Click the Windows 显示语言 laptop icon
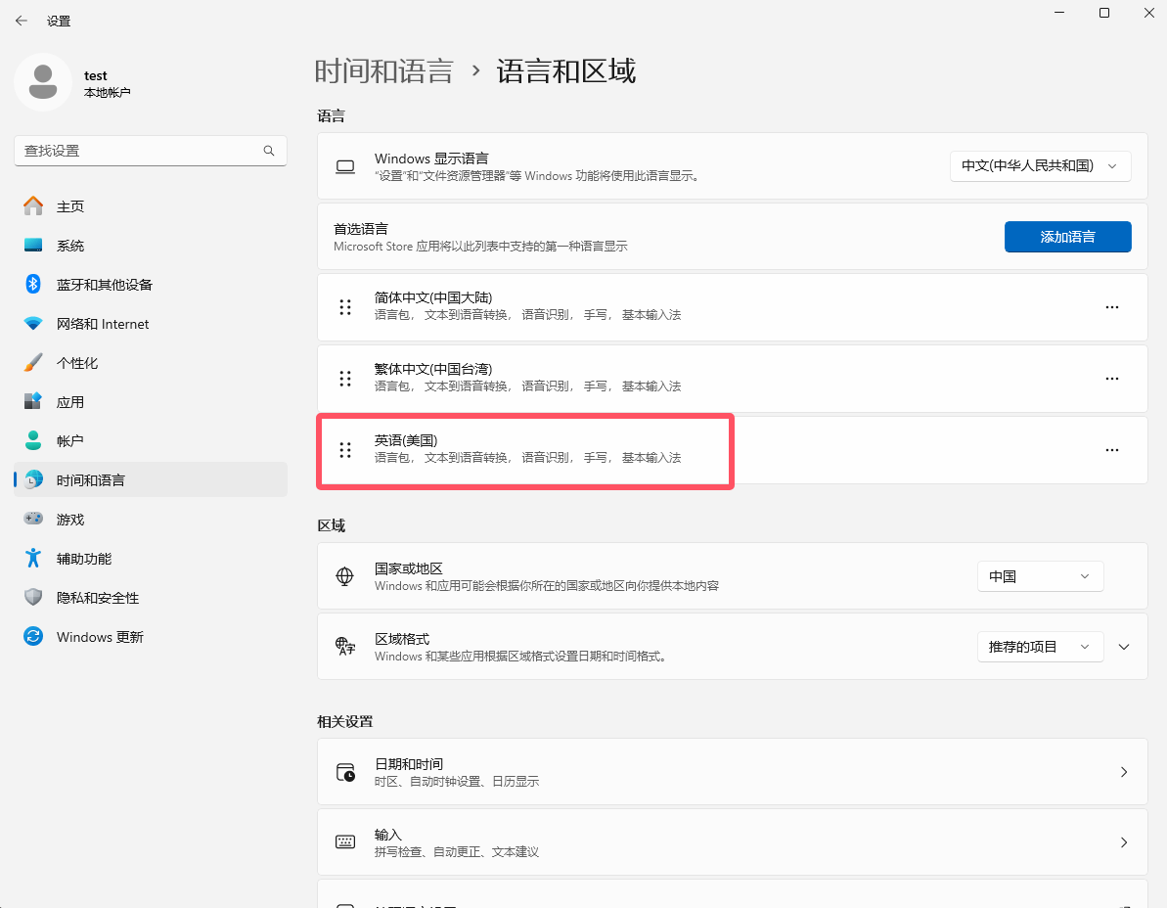The image size is (1167, 908). [x=345, y=166]
